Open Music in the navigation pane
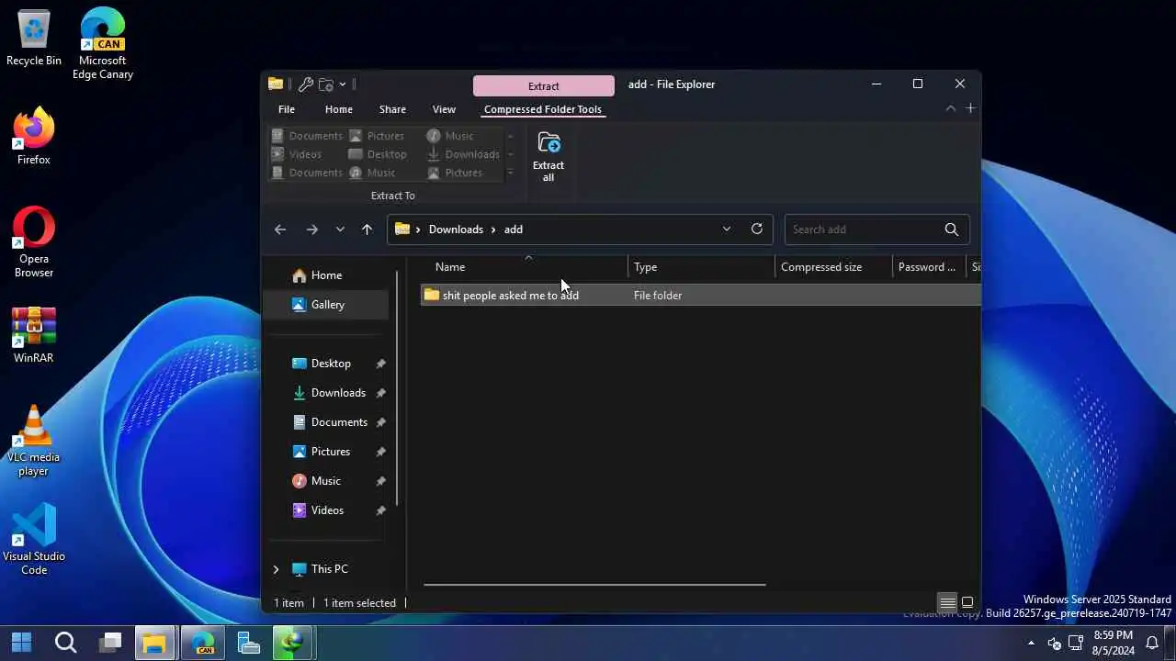The height and width of the screenshot is (661, 1176). click(326, 481)
